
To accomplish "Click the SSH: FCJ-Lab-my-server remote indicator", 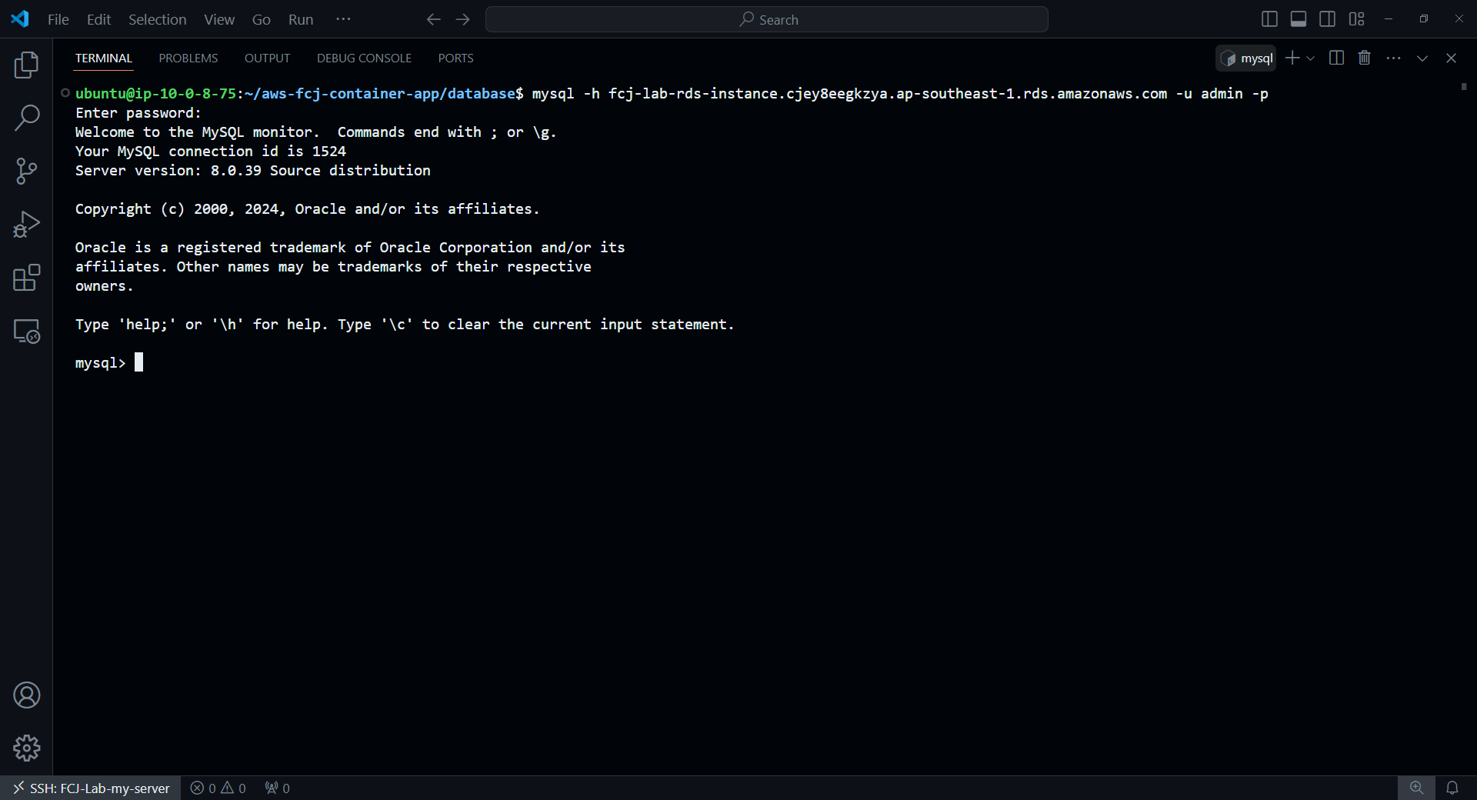I will pos(91,788).
